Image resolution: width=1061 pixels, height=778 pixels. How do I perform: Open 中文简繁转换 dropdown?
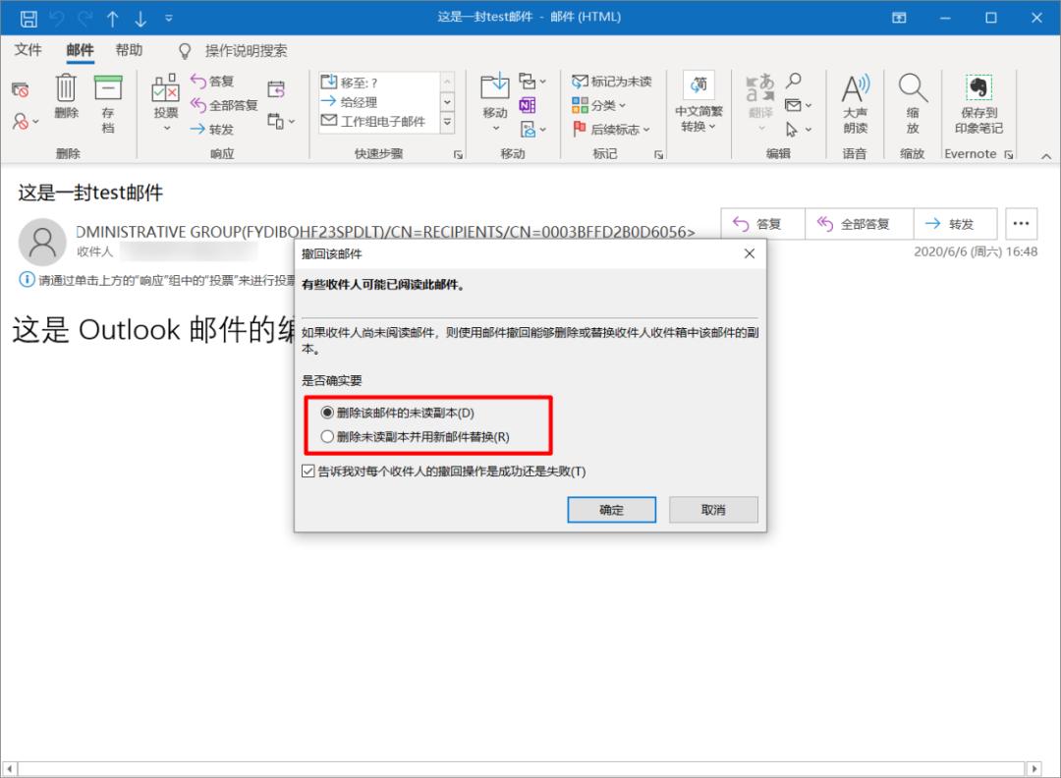tap(699, 102)
